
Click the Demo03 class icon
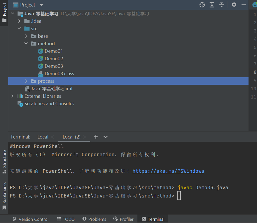tap(40, 66)
